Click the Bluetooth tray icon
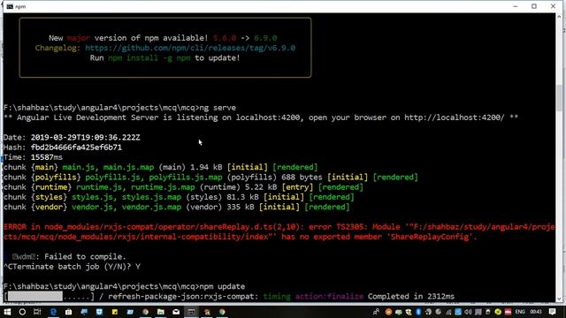The width and height of the screenshot is (566, 318). click(418, 312)
